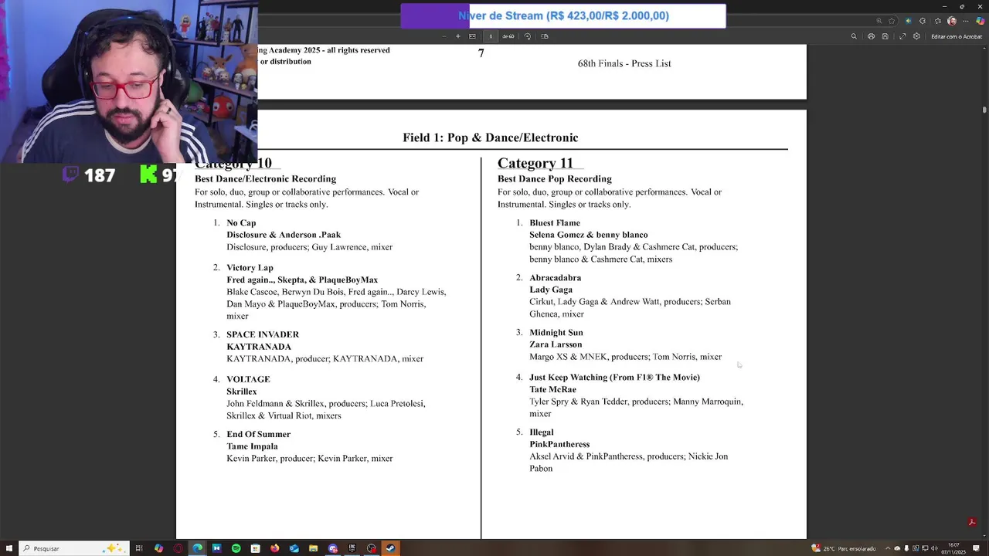Click the vertical scrollbar thumb

[x=984, y=110]
